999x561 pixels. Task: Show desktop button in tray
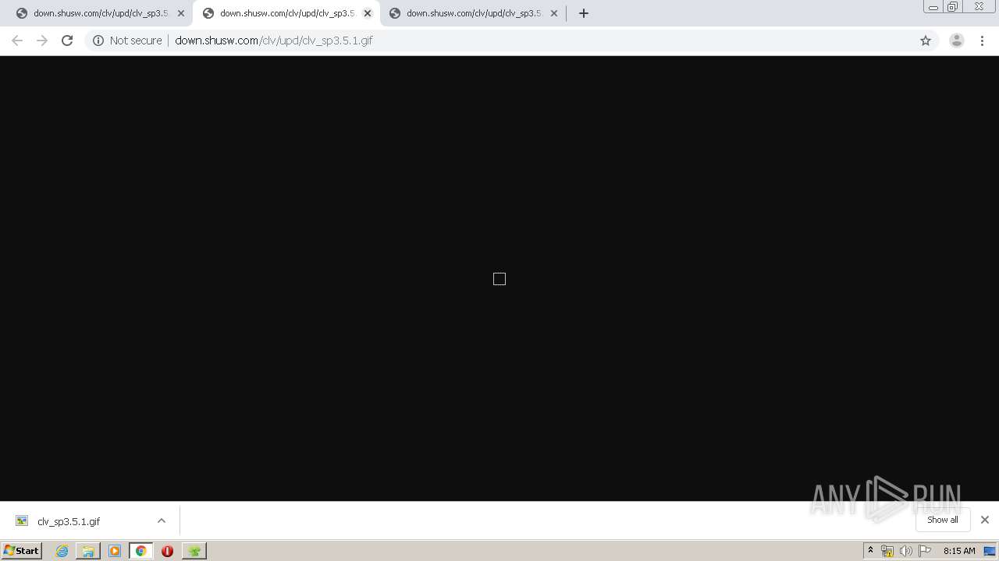(x=990, y=551)
